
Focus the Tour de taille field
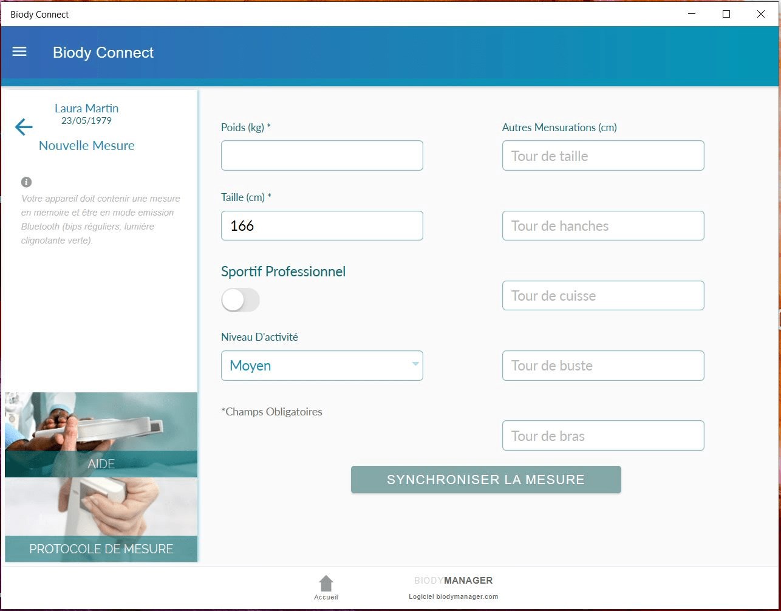[603, 155]
